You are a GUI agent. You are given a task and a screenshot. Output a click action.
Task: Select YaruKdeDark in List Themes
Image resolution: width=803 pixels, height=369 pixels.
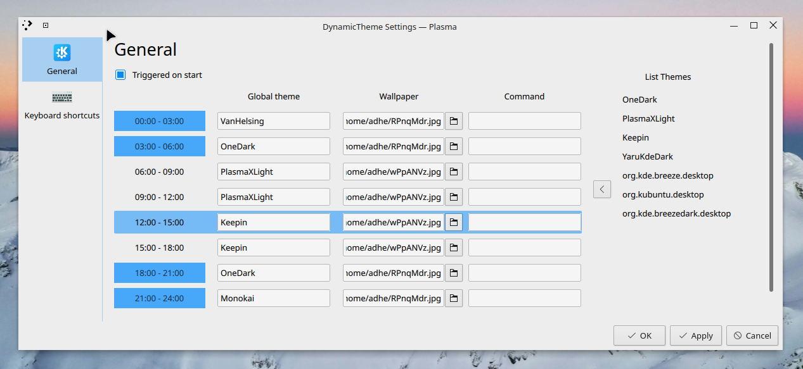coord(648,156)
